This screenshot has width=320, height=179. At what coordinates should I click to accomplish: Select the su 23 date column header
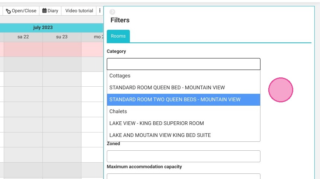pyautogui.click(x=62, y=37)
